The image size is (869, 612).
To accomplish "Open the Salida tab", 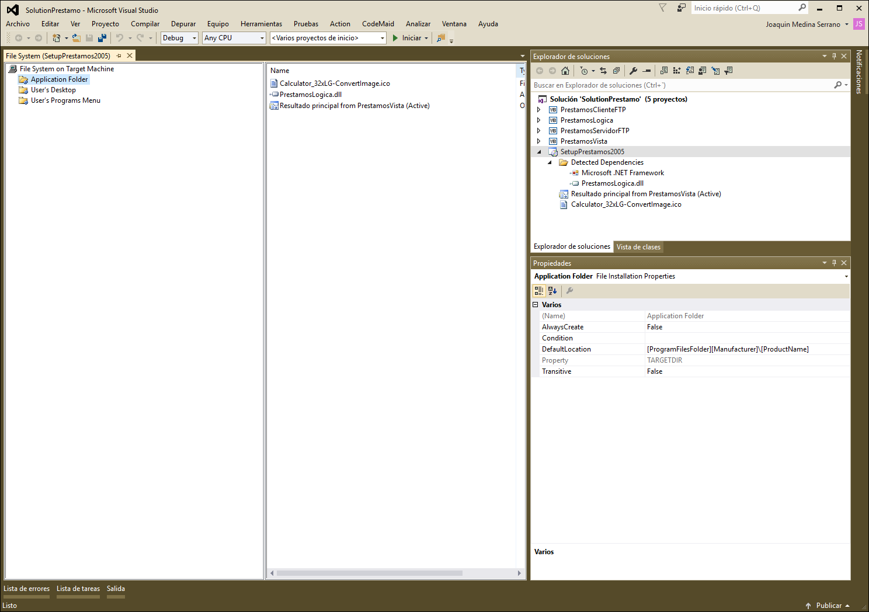I will 116,589.
